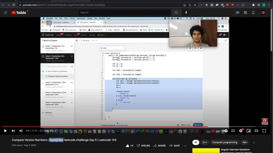Tick Sum of Root To Leaf checkbox in video
Screen dimensions: 273x153
click(43, 71)
